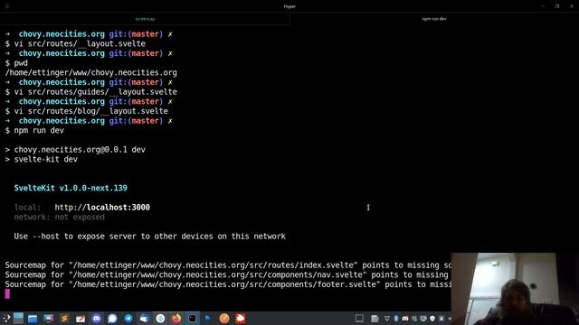579x325 pixels.
Task: Click the 'svelte-kit dev' output line
Action: tap(46, 159)
